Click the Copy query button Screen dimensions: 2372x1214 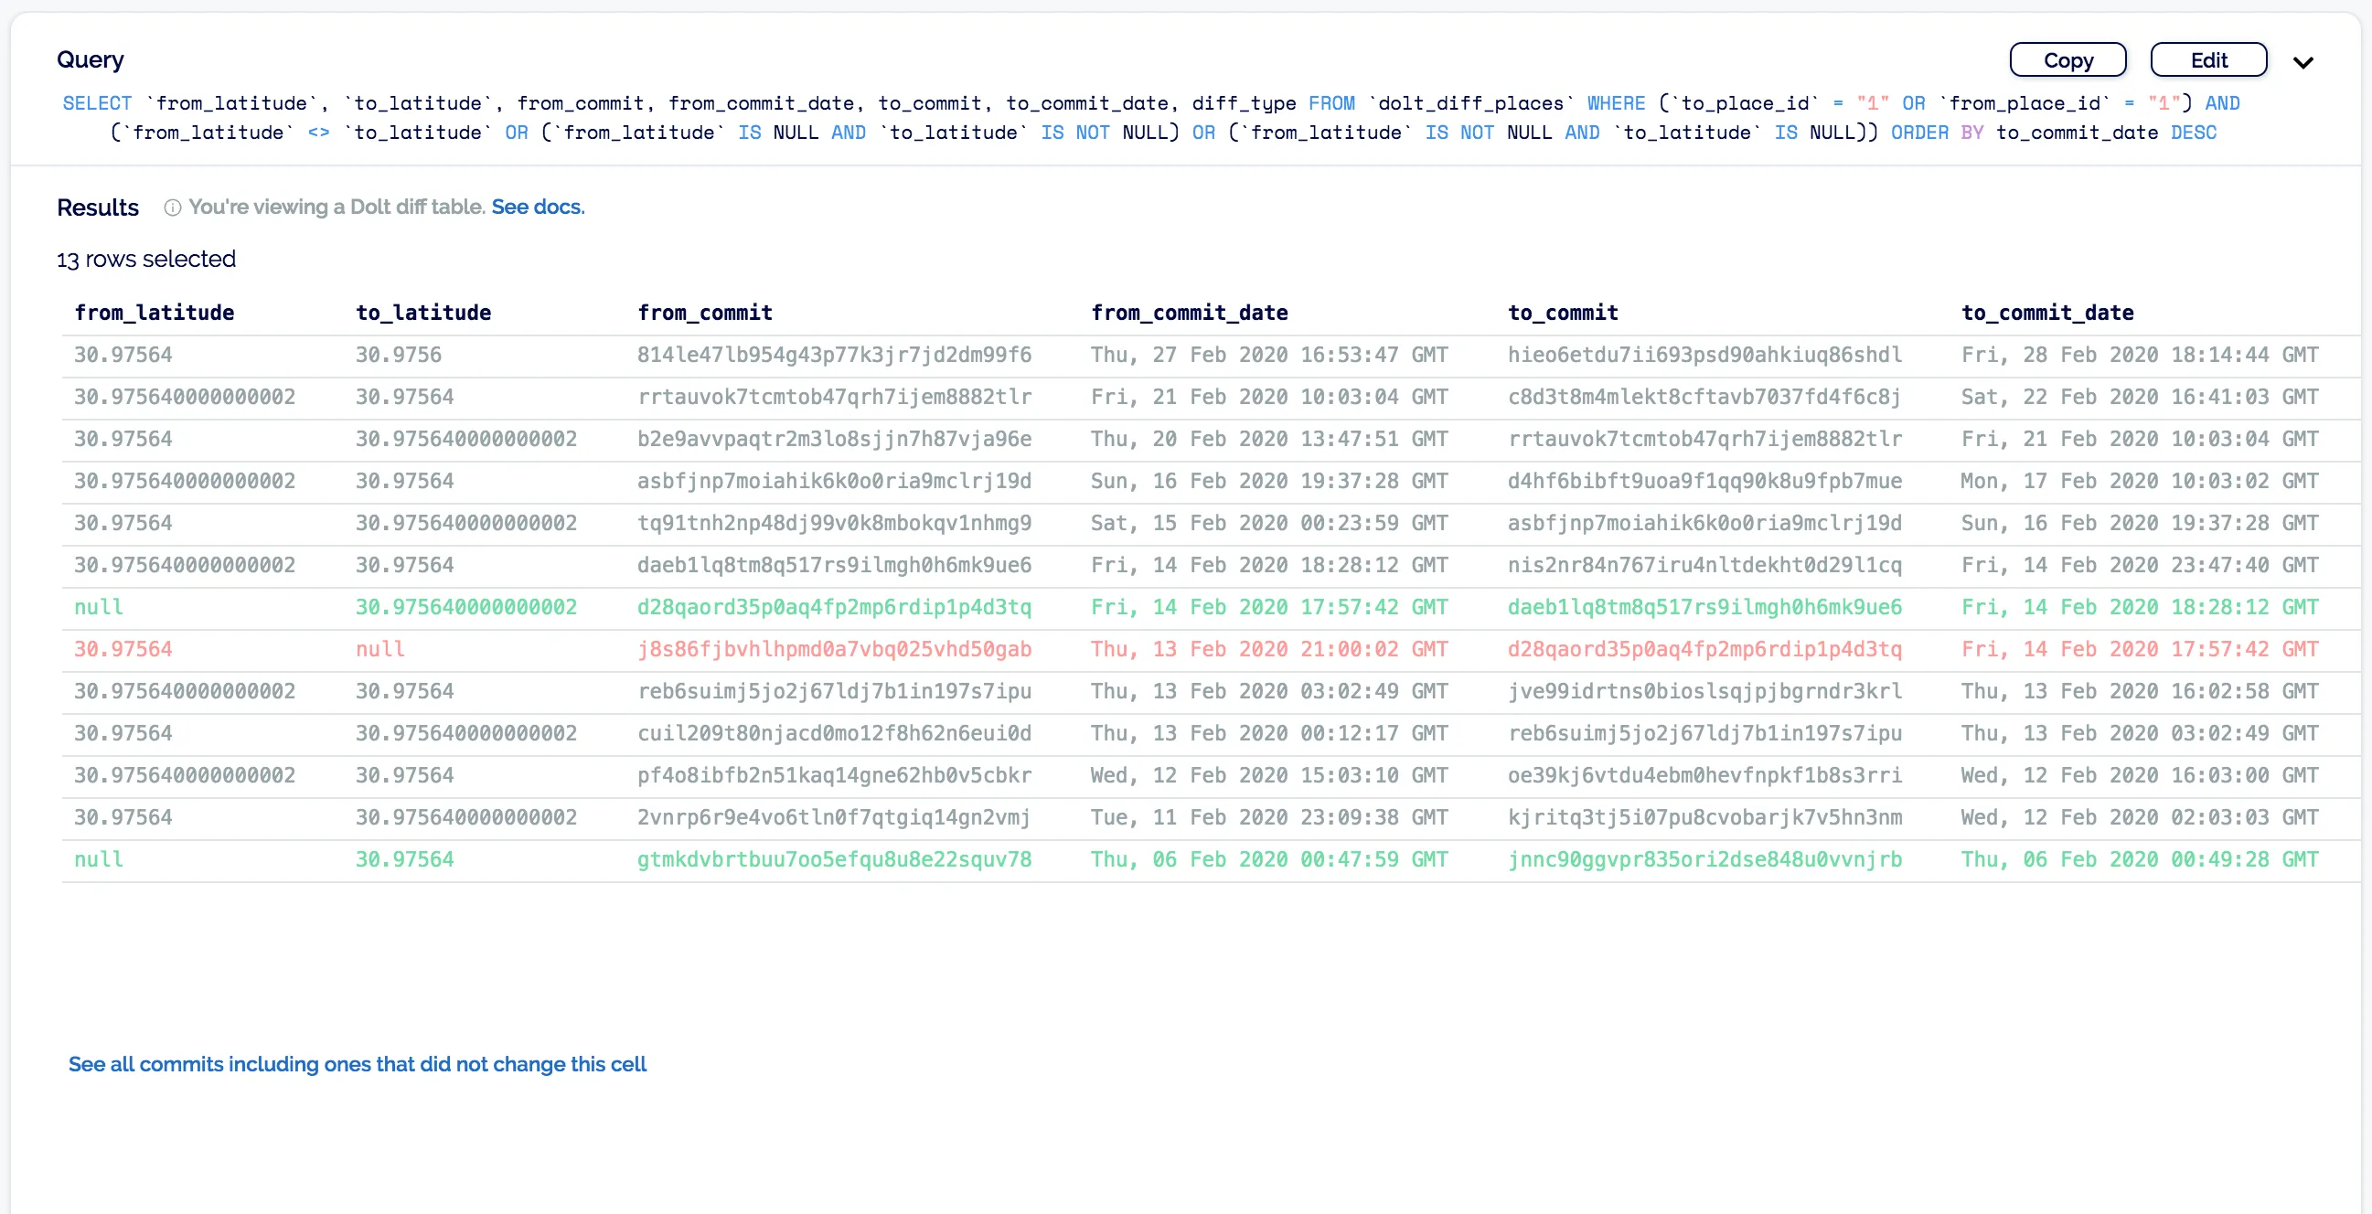coord(2067,60)
